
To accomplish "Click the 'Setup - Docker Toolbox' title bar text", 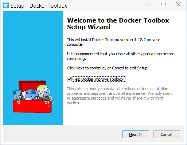I will point(39,6).
